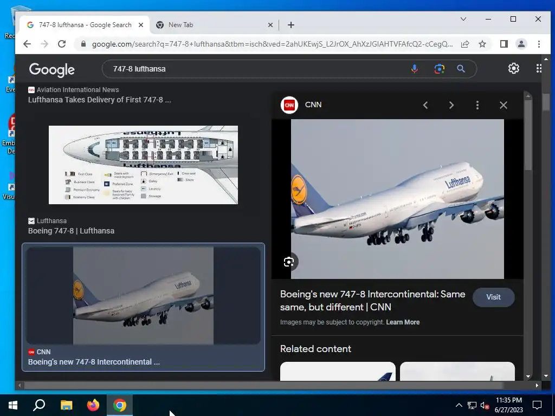
Task: Launch Firefox from the taskbar
Action: 93,405
